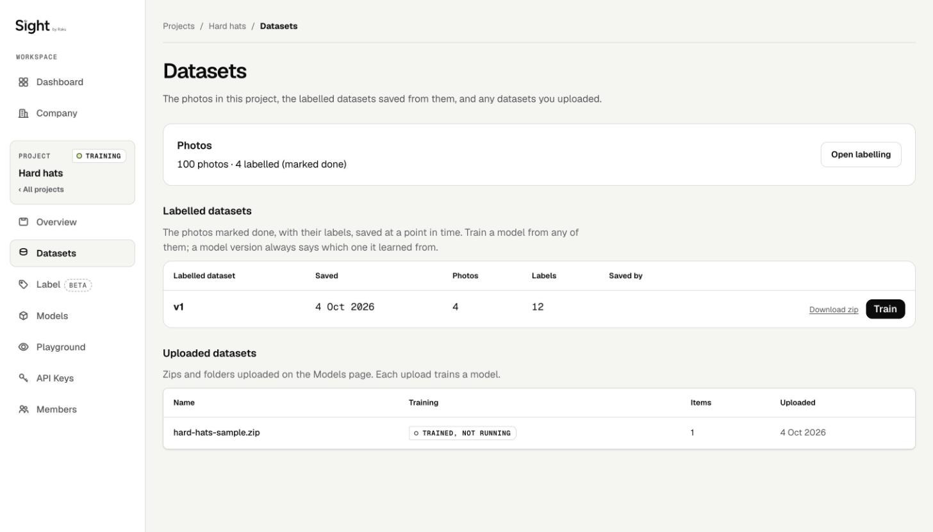The height and width of the screenshot is (532, 933).
Task: Click the Members people icon
Action: (23, 410)
